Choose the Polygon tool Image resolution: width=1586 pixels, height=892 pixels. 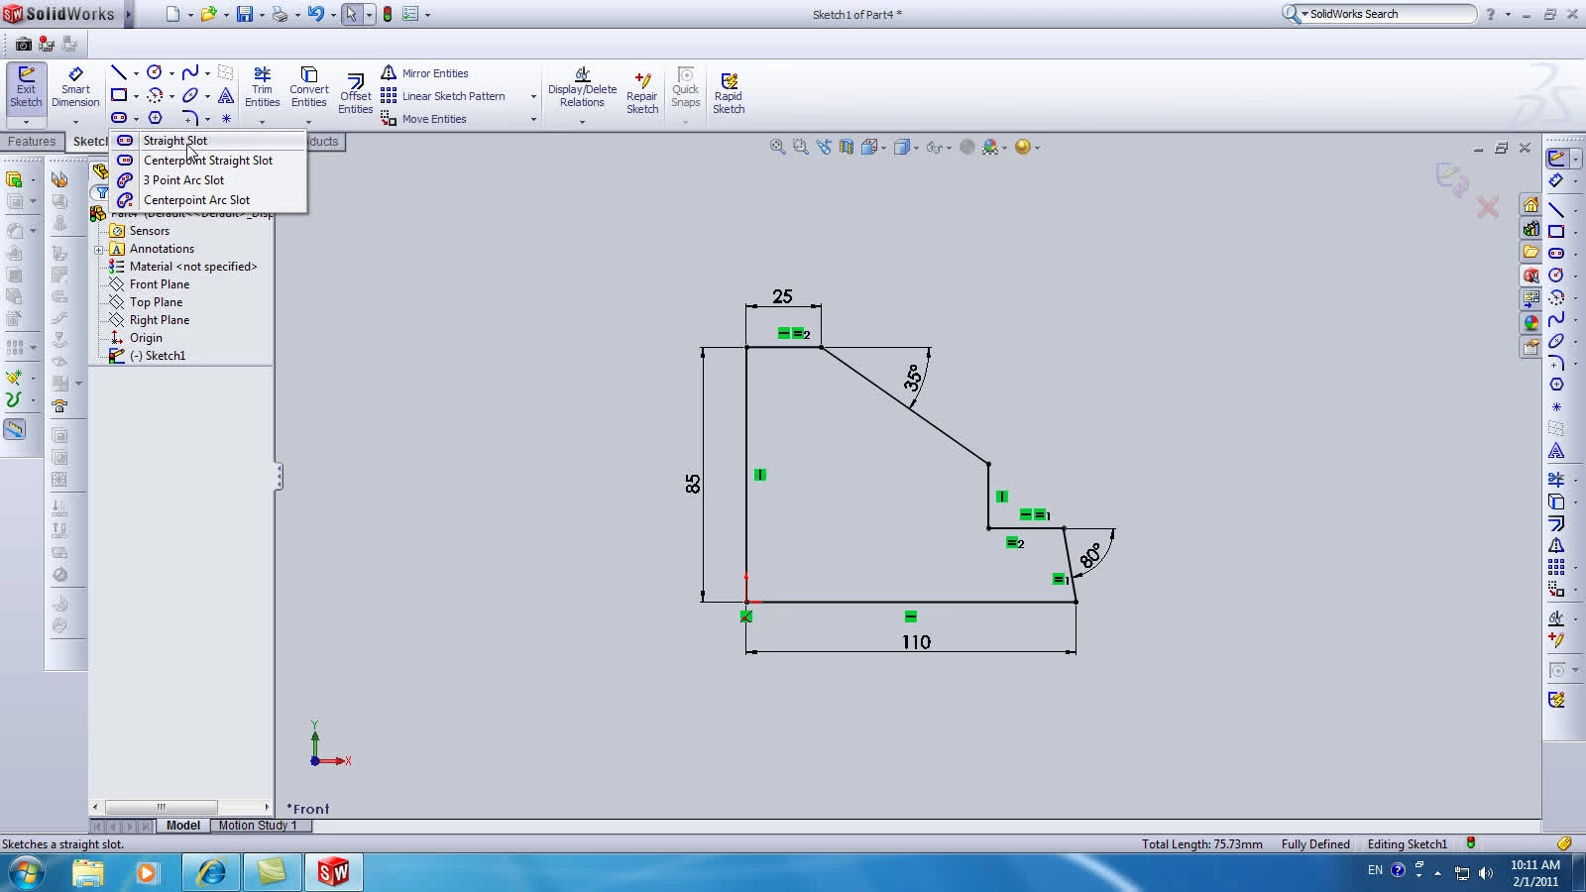tap(155, 118)
